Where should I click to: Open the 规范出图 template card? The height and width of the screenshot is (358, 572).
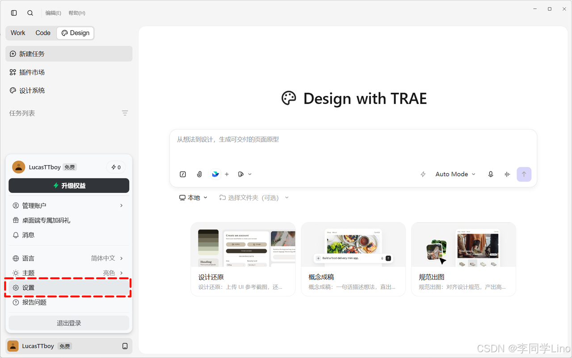[x=463, y=259]
